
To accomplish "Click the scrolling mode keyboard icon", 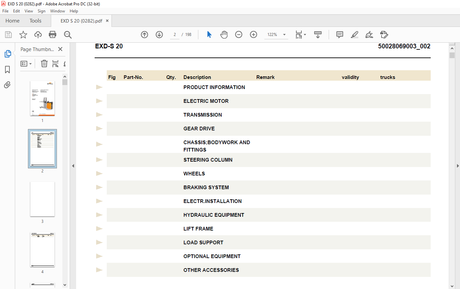I will click(318, 35).
